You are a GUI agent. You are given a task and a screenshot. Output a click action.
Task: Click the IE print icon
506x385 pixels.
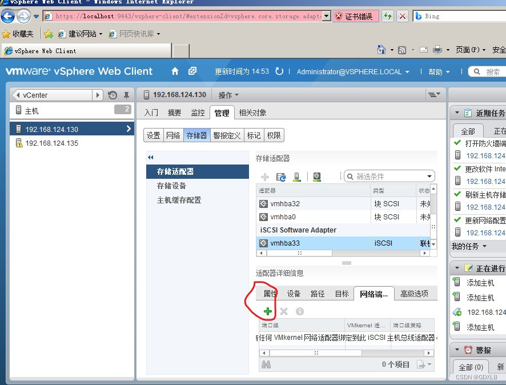tap(437, 50)
